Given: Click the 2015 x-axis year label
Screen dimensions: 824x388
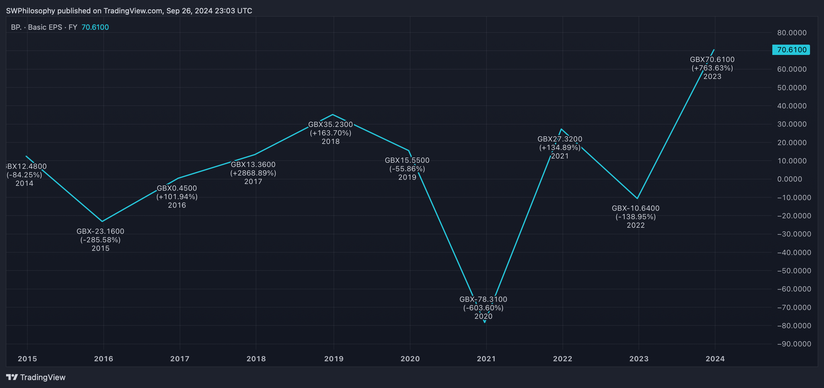Looking at the screenshot, I should (x=27, y=359).
